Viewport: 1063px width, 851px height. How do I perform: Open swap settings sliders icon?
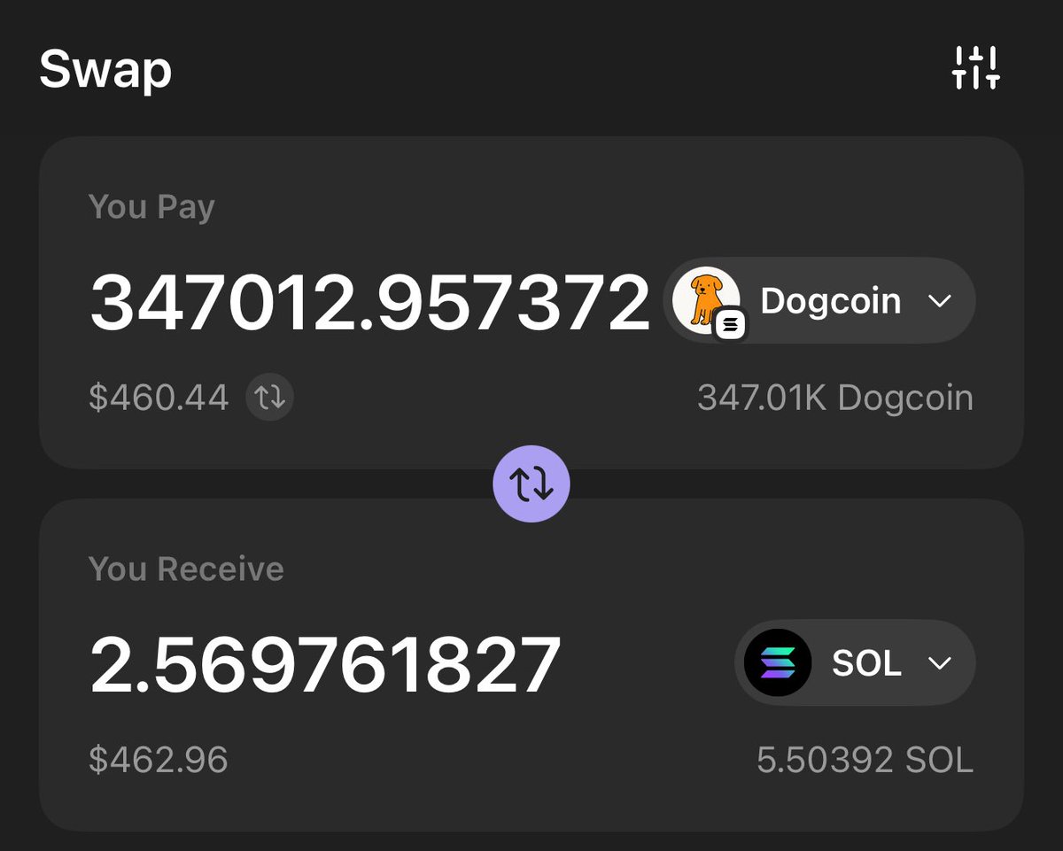tap(975, 68)
